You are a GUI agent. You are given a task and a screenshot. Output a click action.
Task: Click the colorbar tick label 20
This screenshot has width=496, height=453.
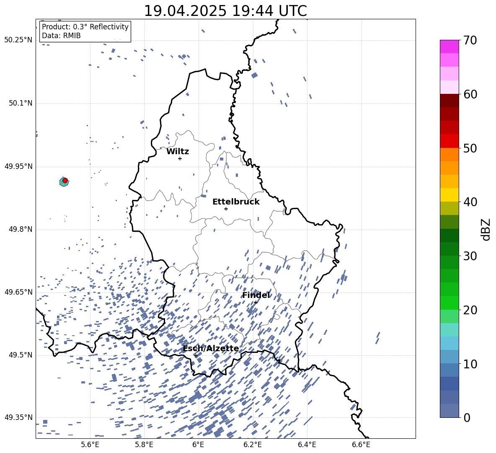(x=470, y=310)
